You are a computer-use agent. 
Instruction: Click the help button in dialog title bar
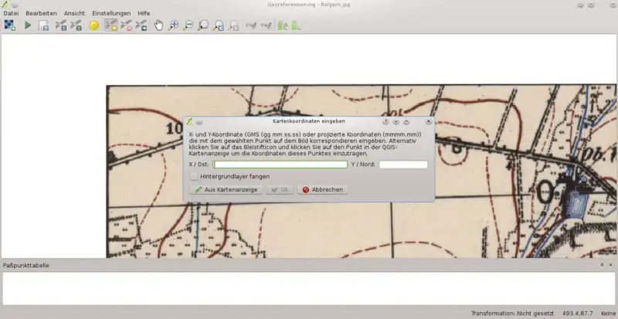point(385,121)
